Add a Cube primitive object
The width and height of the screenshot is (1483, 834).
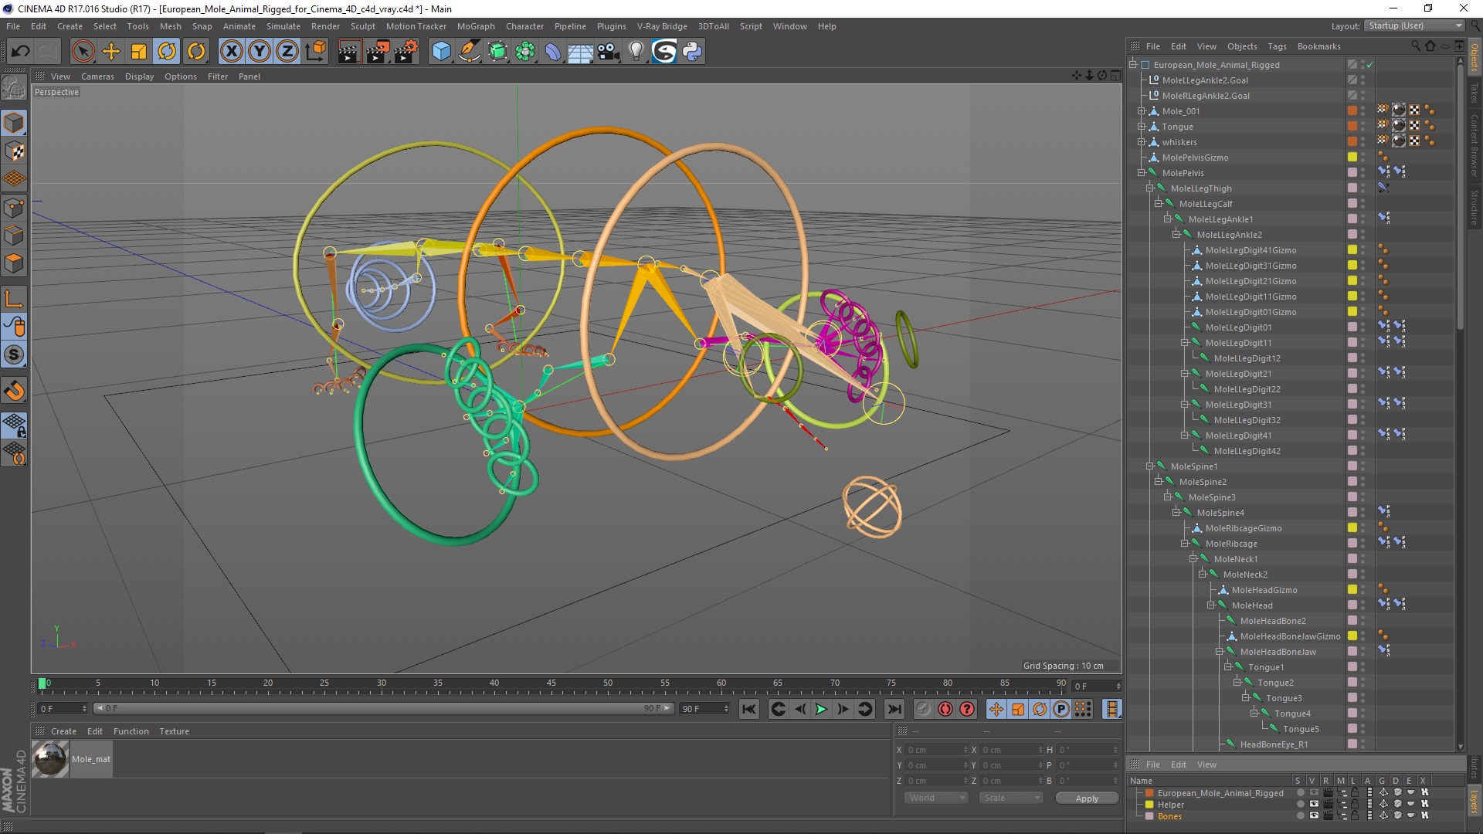pyautogui.click(x=441, y=52)
